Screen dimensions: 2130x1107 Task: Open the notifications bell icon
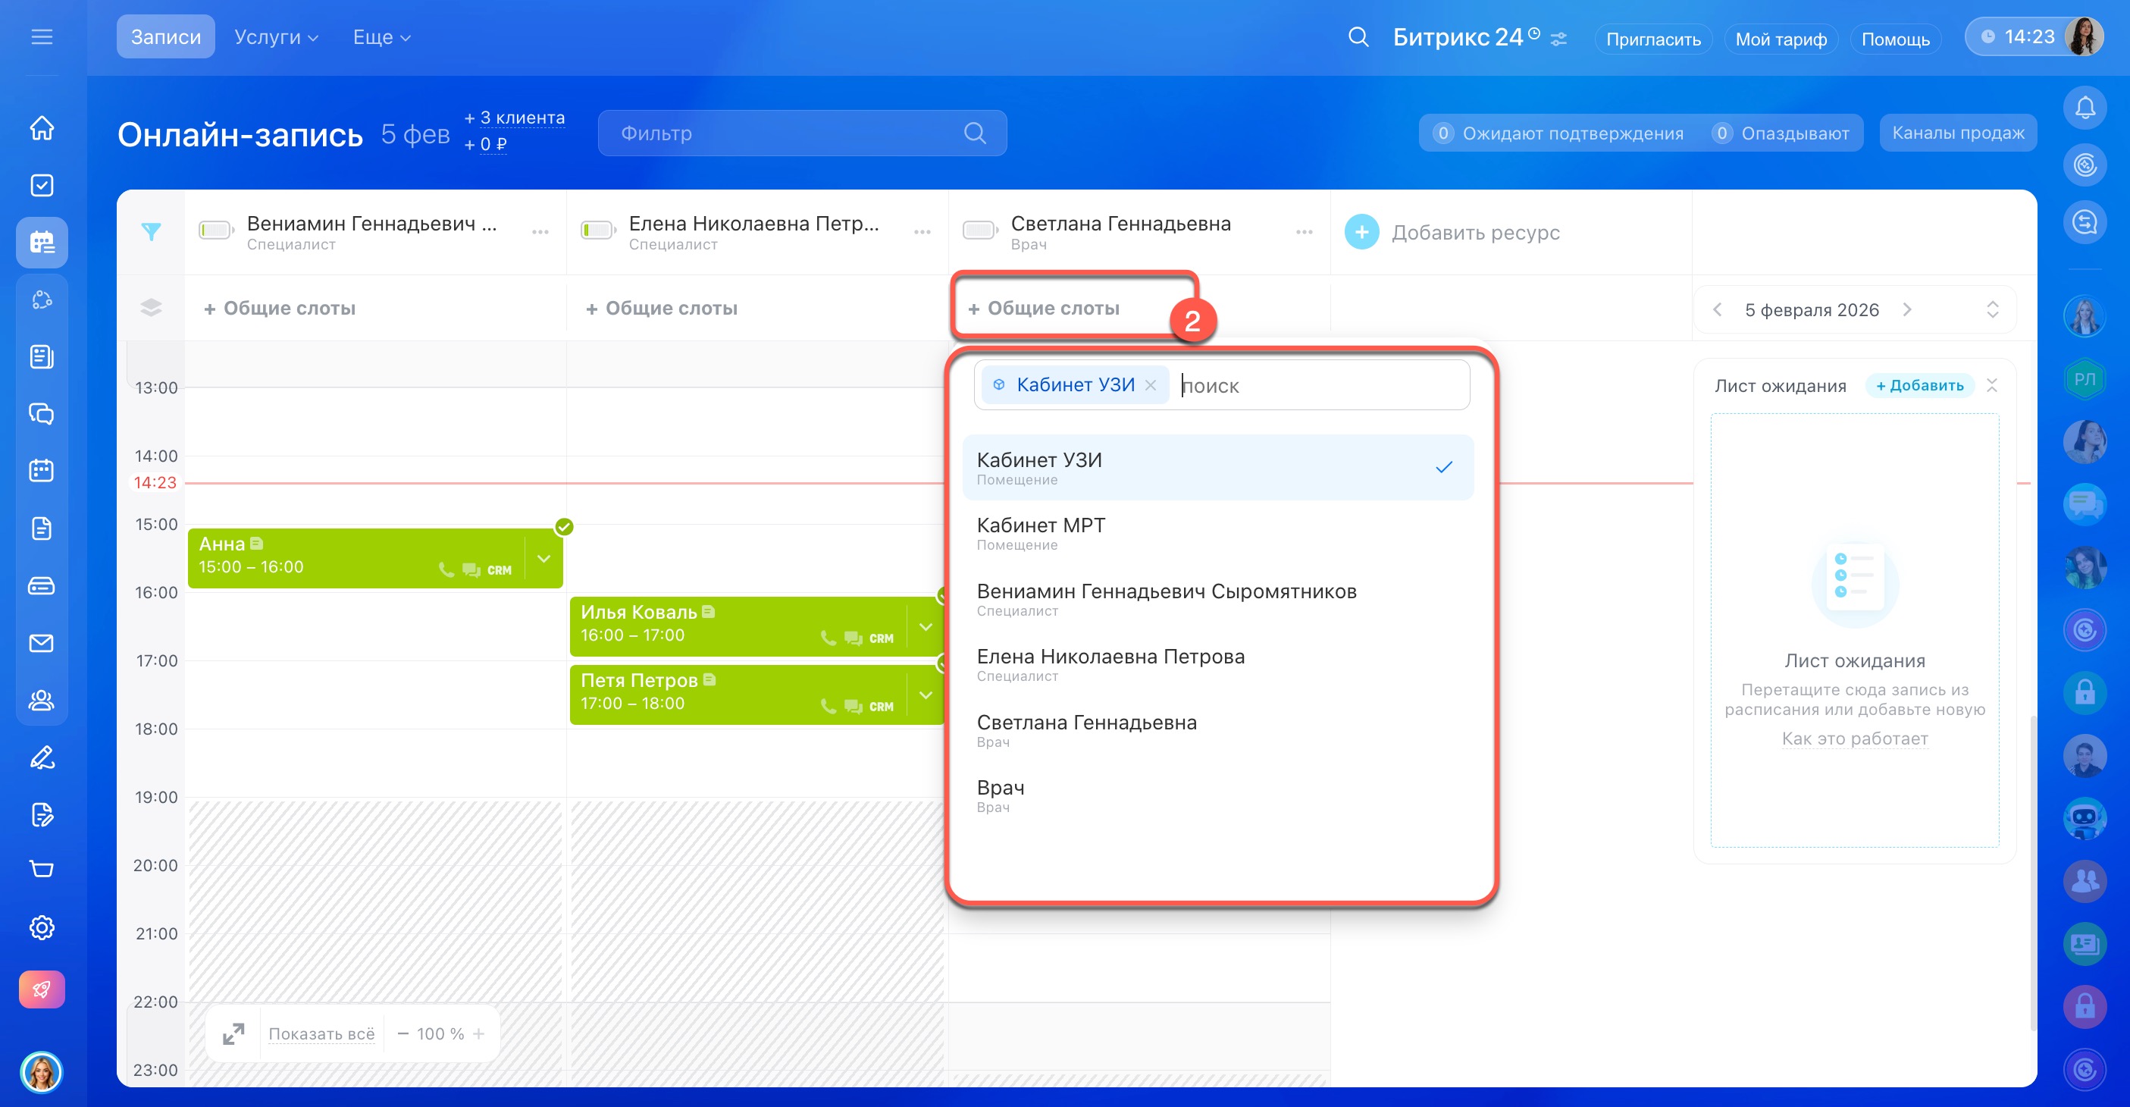point(2085,108)
